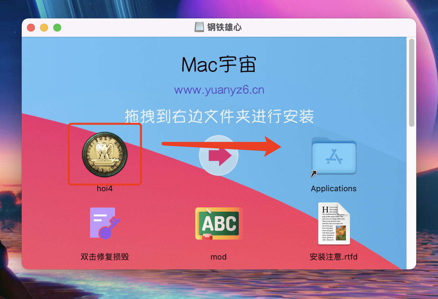
Task: Click the 安装注意.rtfd file name label
Action: click(x=334, y=257)
